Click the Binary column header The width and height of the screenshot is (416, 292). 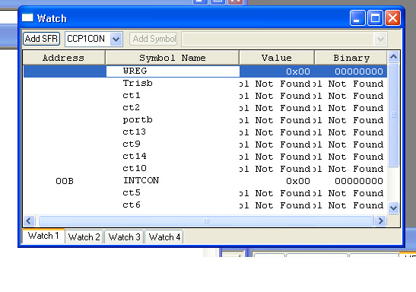(x=351, y=58)
